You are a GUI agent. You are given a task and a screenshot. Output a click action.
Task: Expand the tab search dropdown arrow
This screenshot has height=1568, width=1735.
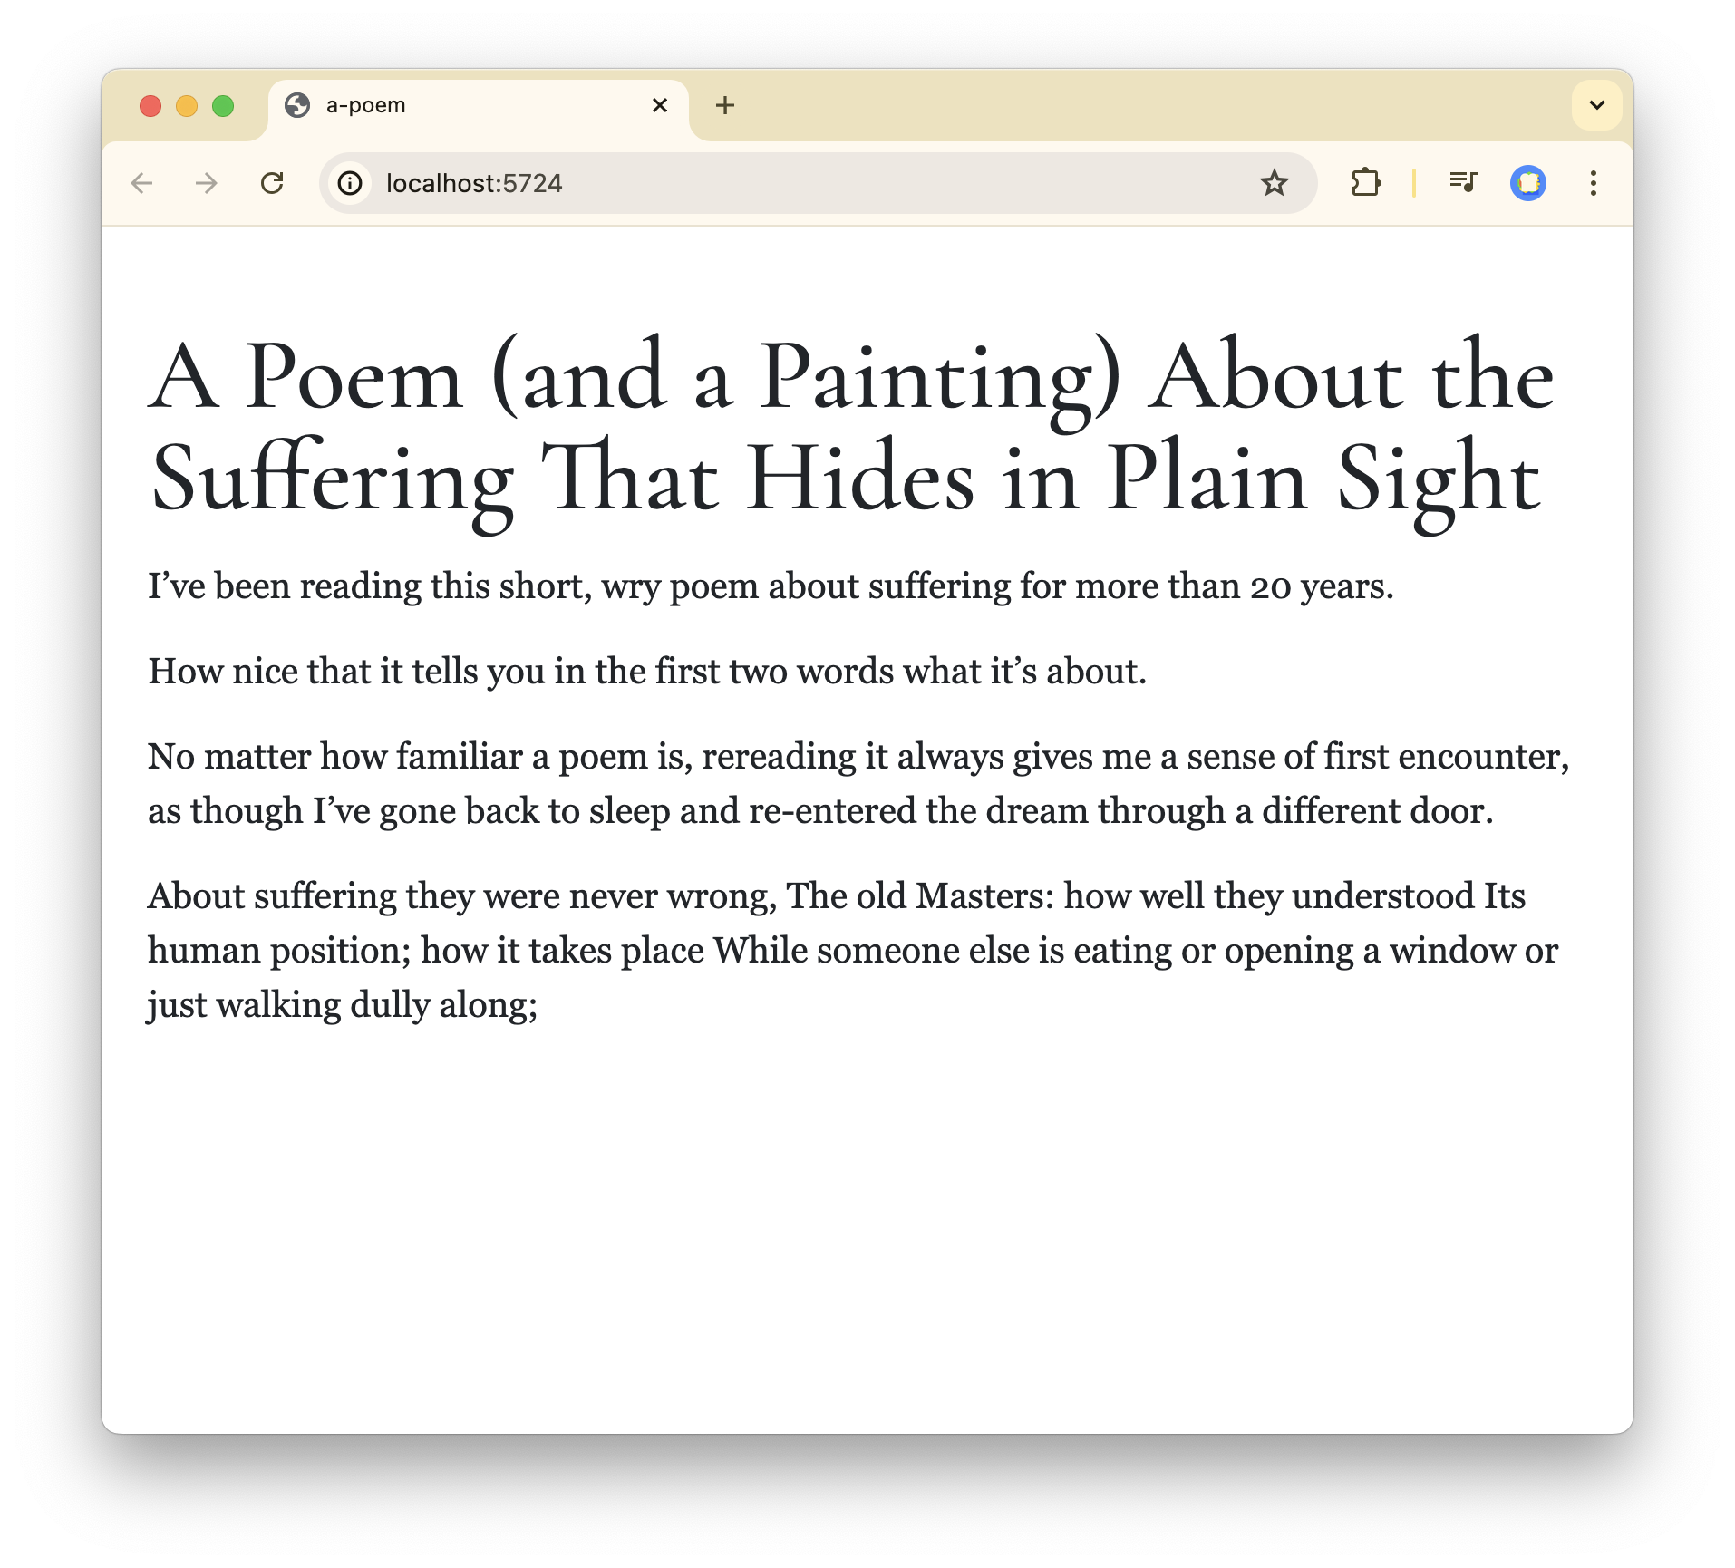pyautogui.click(x=1596, y=105)
